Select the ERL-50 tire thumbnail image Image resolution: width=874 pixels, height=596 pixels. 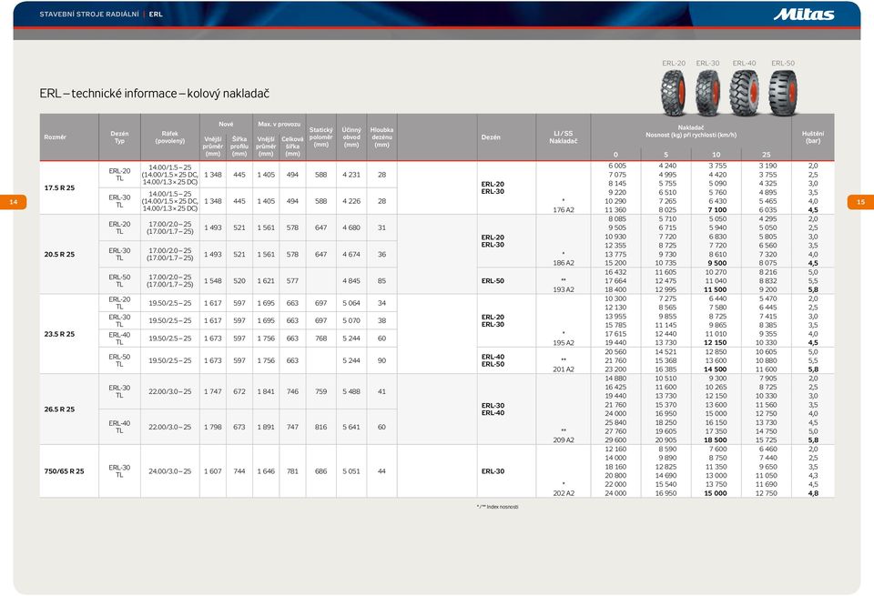[x=783, y=93]
